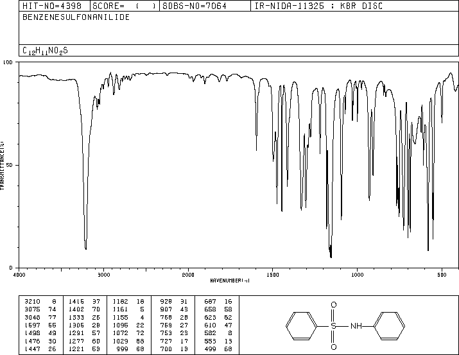459x355 pixels.
Task: Select peak table entry 499
Action: click(218, 349)
